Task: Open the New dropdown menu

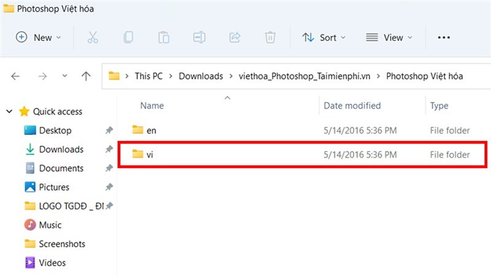Action: point(38,37)
